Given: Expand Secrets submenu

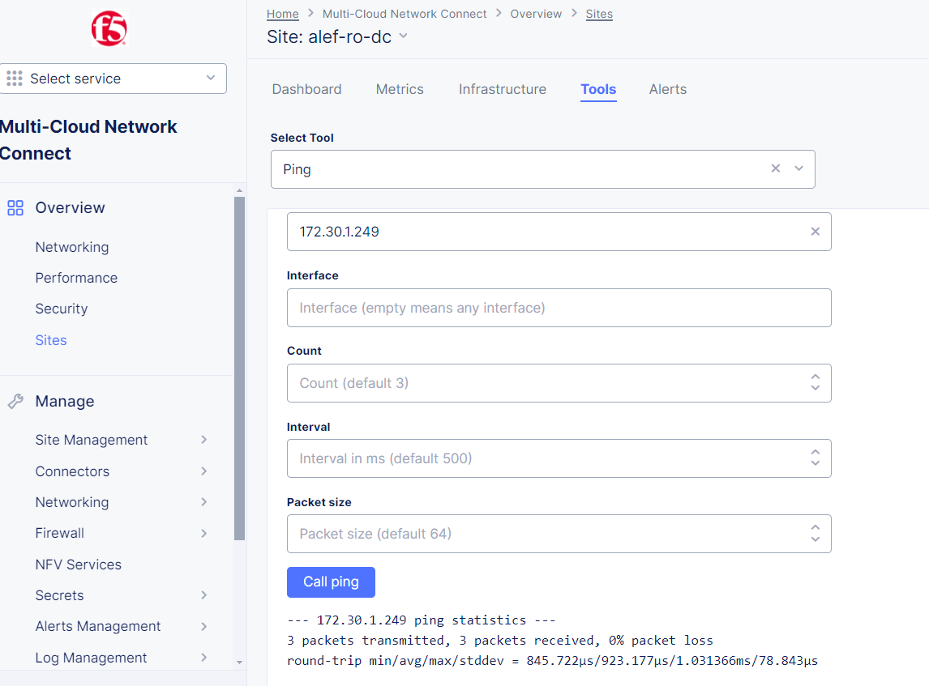Looking at the screenshot, I should (203, 594).
